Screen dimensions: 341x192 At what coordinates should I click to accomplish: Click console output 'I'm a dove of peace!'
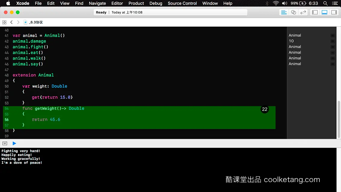tap(22, 163)
